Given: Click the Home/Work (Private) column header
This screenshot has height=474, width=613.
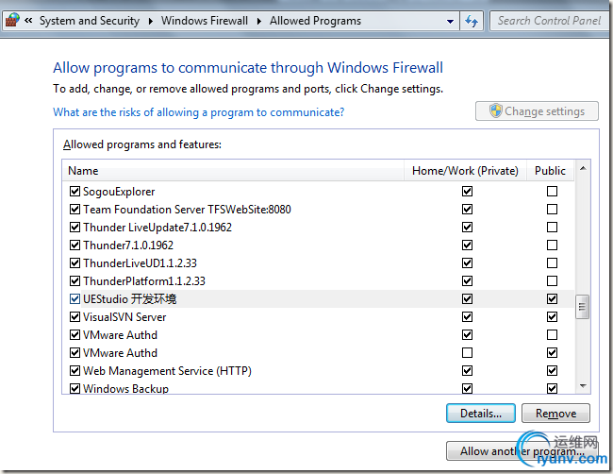Looking at the screenshot, I should (465, 171).
